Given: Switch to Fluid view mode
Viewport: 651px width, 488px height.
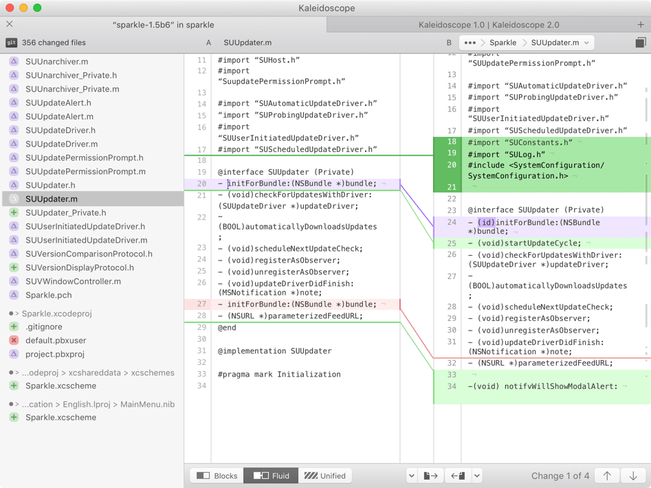Looking at the screenshot, I should [272, 476].
